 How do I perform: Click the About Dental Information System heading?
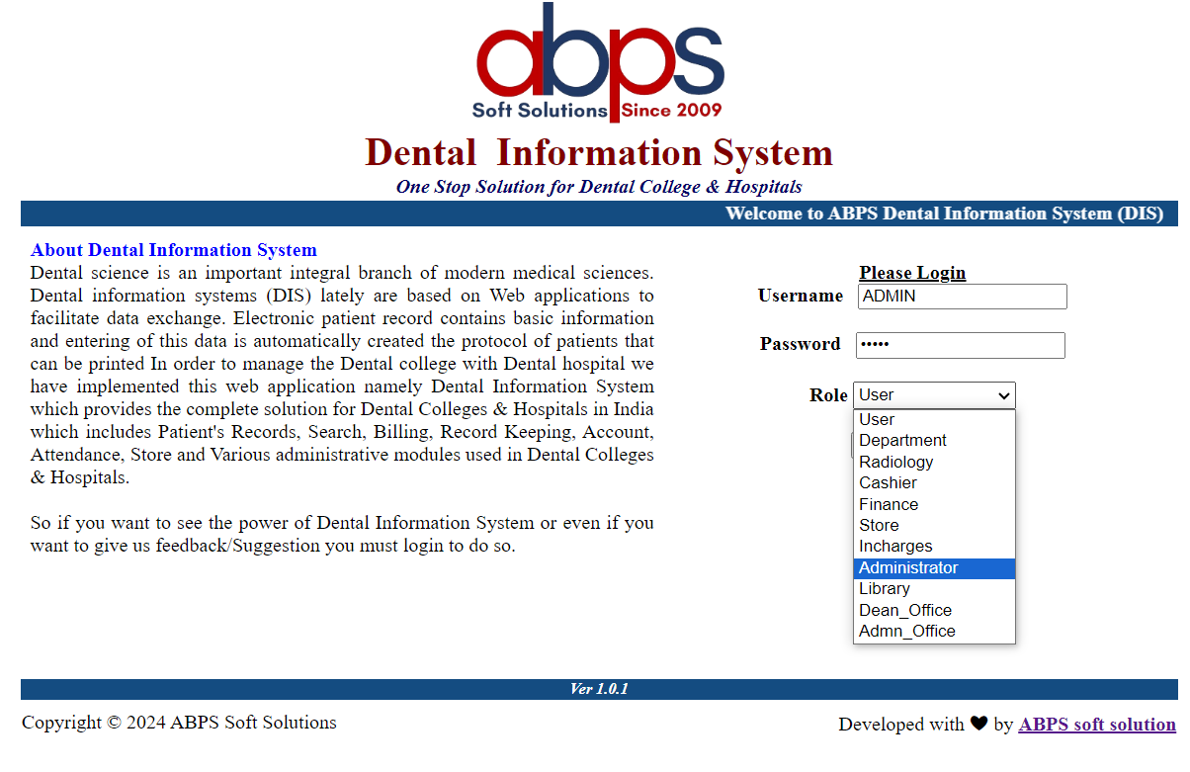point(174,250)
